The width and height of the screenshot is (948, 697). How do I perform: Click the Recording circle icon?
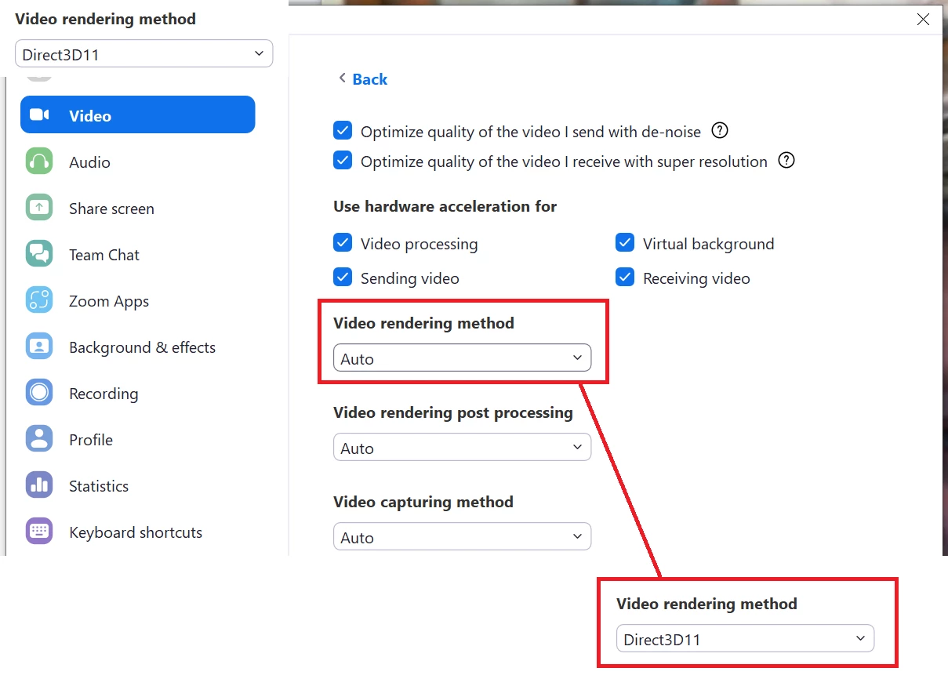(39, 393)
